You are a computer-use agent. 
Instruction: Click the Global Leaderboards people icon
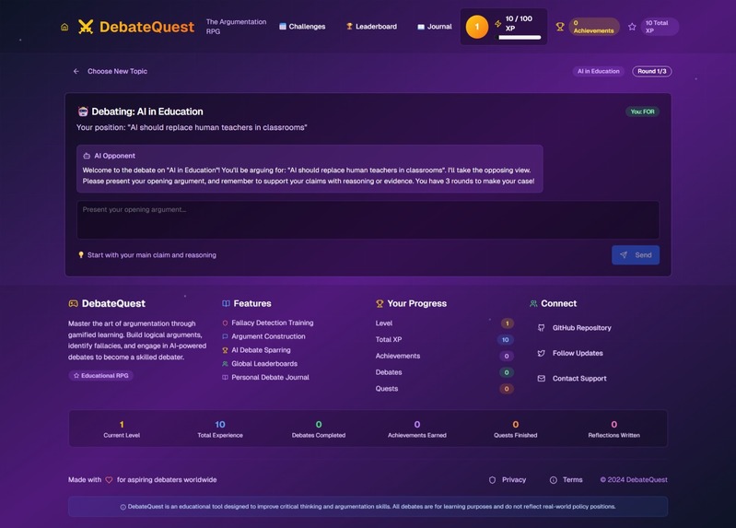click(x=225, y=364)
